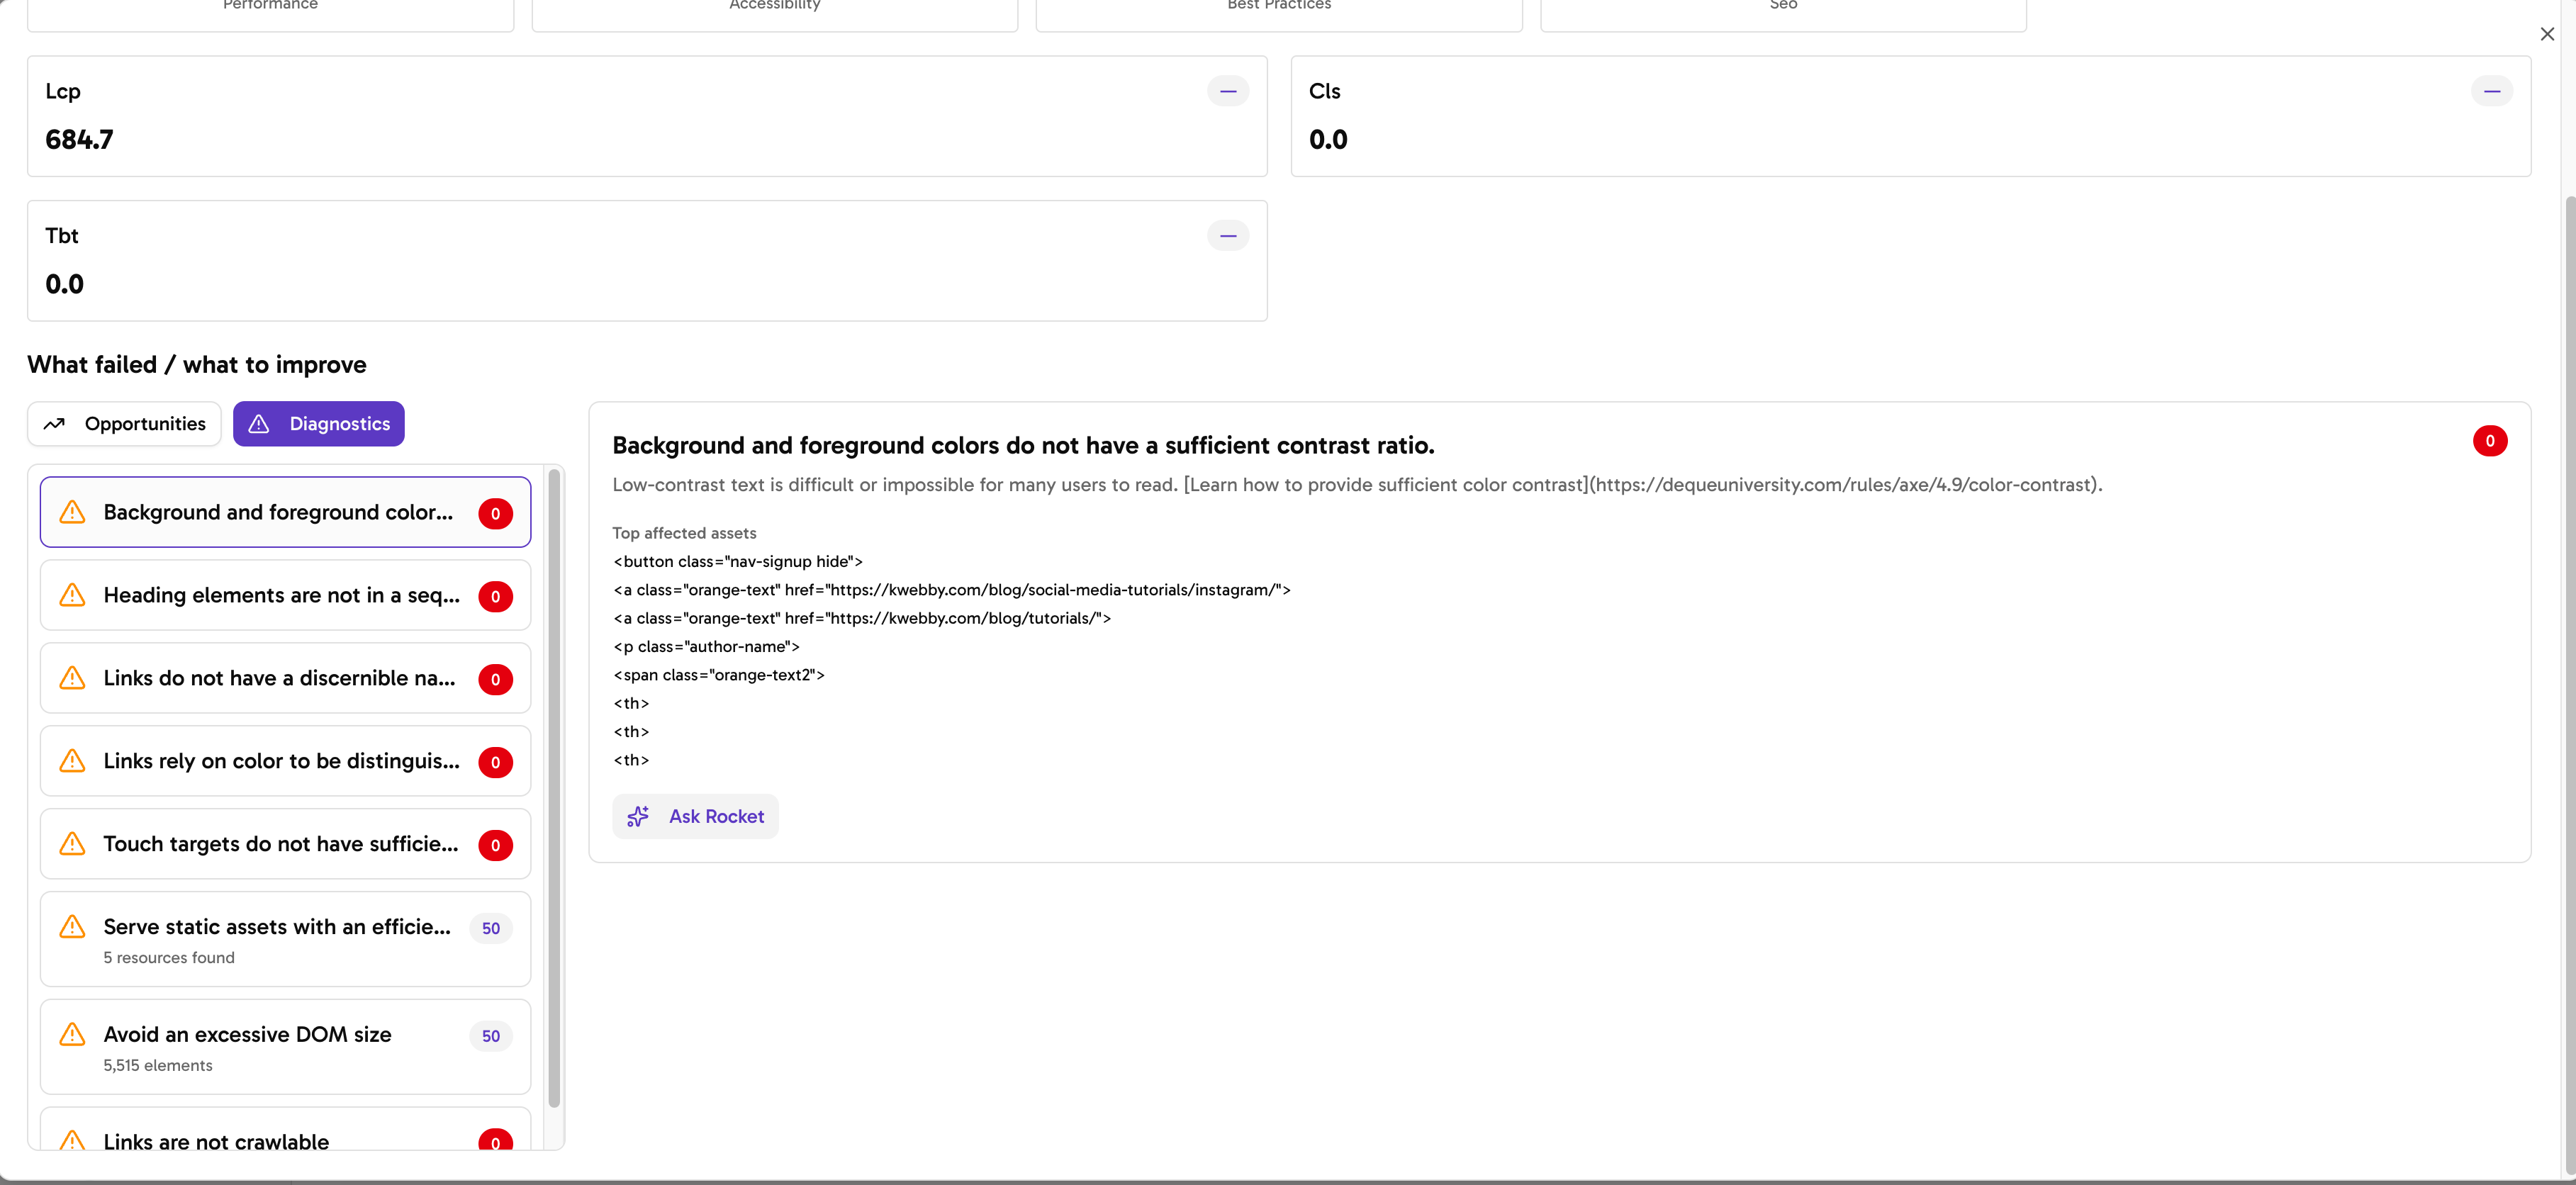This screenshot has width=2576, height=1185.
Task: Click the Ask Rocket button
Action: click(695, 816)
